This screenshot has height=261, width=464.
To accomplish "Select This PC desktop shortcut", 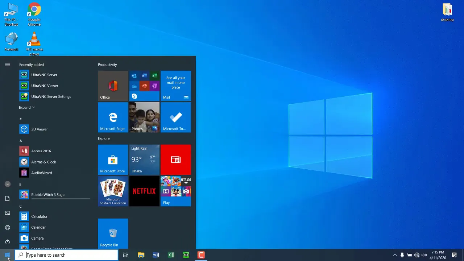I will (11, 14).
